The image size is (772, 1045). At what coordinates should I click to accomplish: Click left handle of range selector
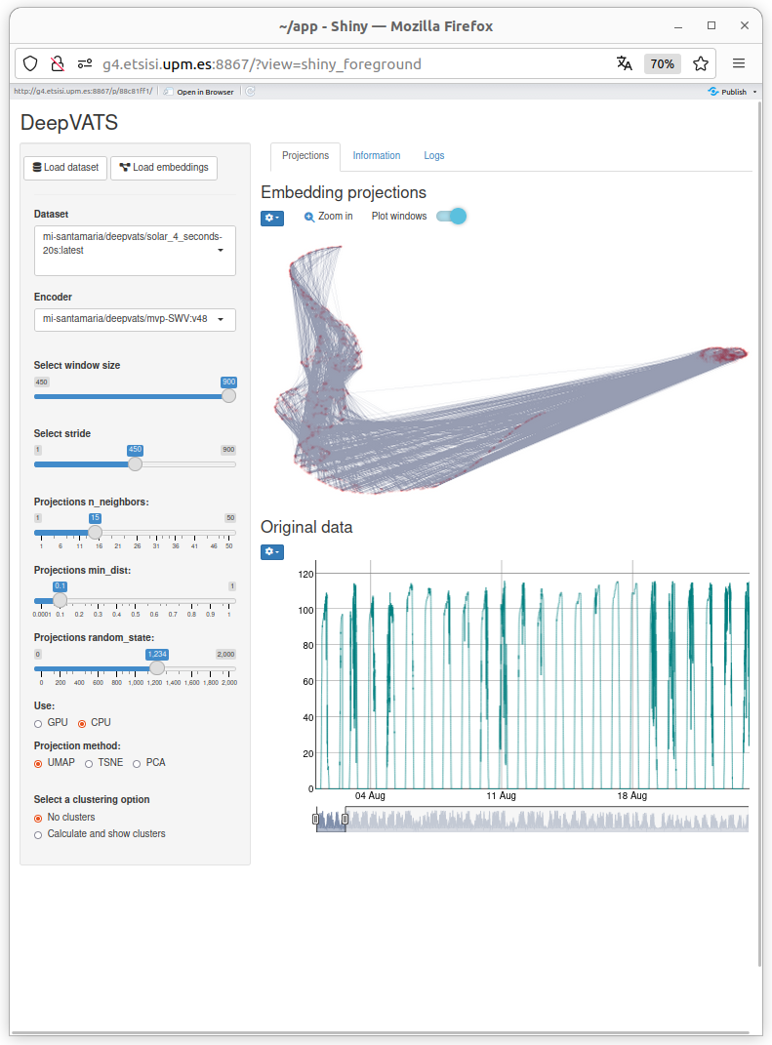(316, 819)
